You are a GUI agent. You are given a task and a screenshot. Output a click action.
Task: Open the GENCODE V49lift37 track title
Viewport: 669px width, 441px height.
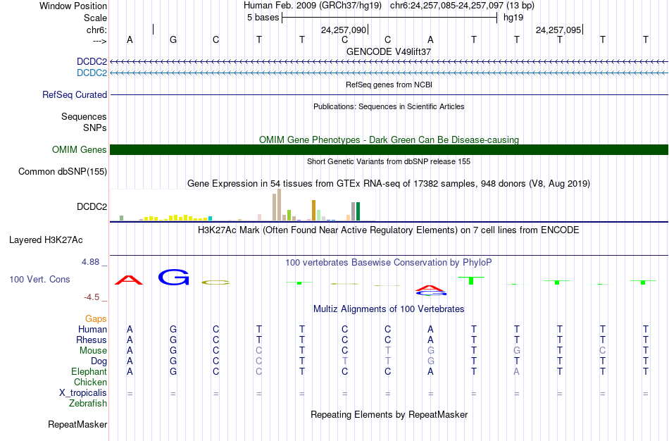coord(389,51)
